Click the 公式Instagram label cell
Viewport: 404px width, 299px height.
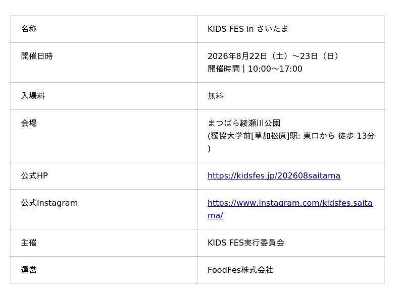(104, 209)
